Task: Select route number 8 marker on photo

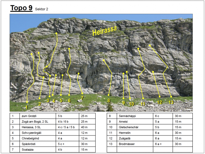Action: click(108, 100)
